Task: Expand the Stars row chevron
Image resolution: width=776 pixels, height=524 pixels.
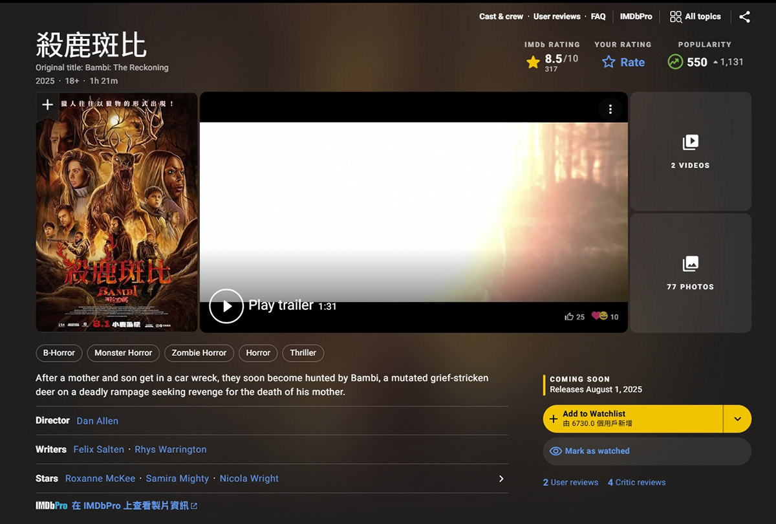Action: tap(501, 479)
